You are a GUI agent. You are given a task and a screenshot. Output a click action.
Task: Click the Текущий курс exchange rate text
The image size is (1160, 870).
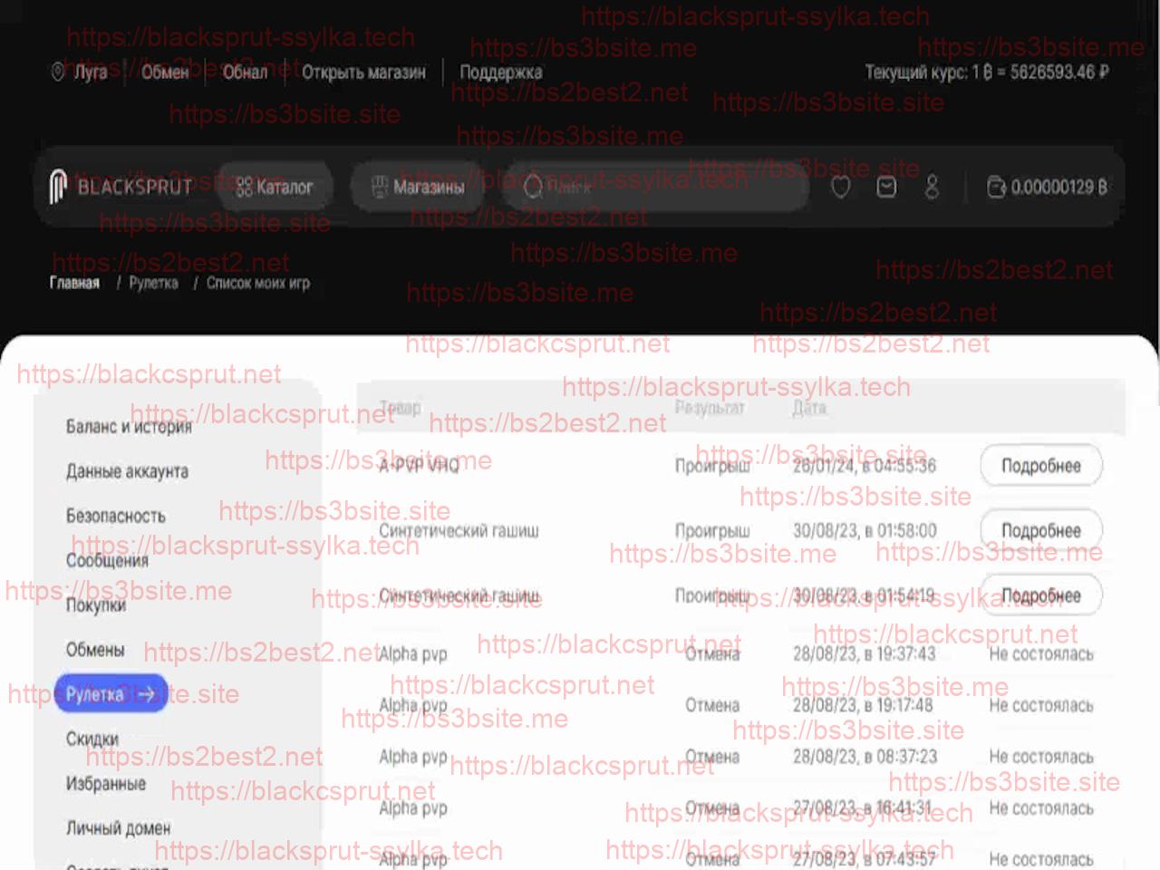coord(987,72)
